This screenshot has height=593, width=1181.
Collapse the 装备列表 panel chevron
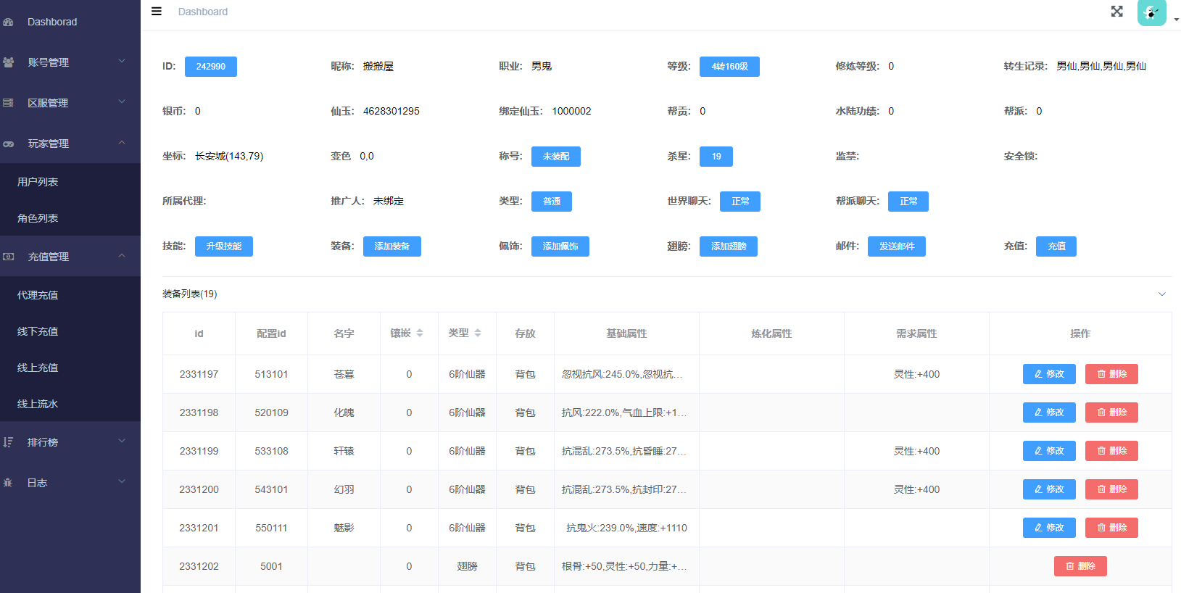[1161, 294]
